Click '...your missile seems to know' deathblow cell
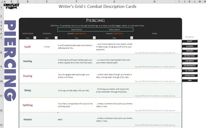This screenshot has height=128, width=206. click(114, 47)
